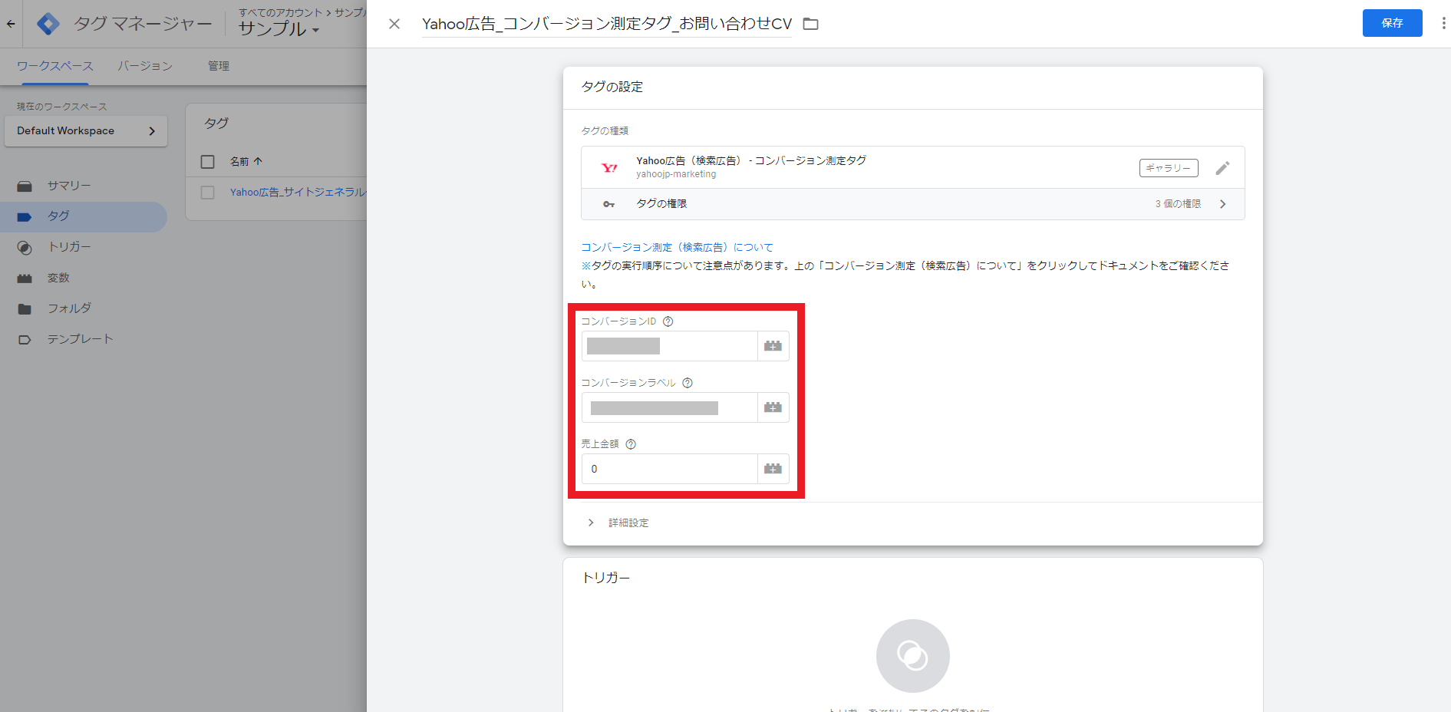Click the Yahoo Y! tag type logo
Image resolution: width=1451 pixels, height=712 pixels.
click(609, 167)
